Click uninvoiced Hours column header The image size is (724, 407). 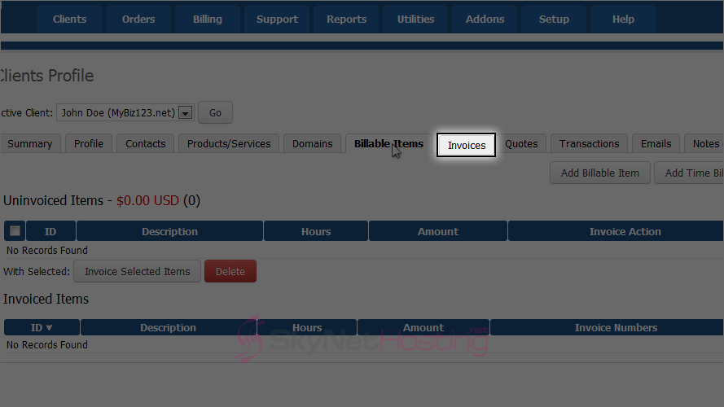click(x=316, y=231)
